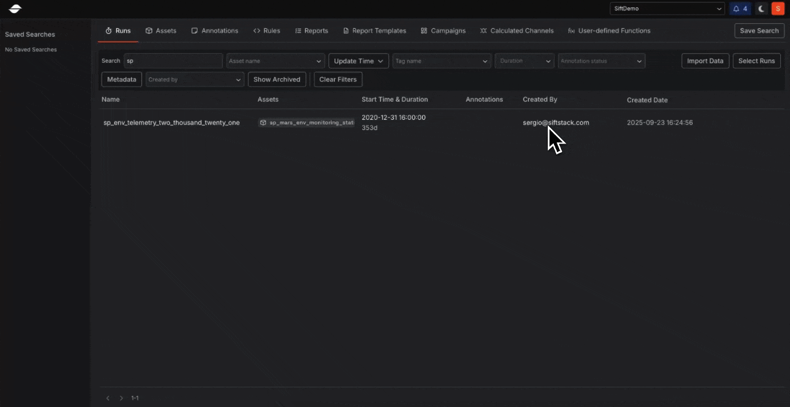
Task: Click the Assets column header
Action: click(x=268, y=99)
